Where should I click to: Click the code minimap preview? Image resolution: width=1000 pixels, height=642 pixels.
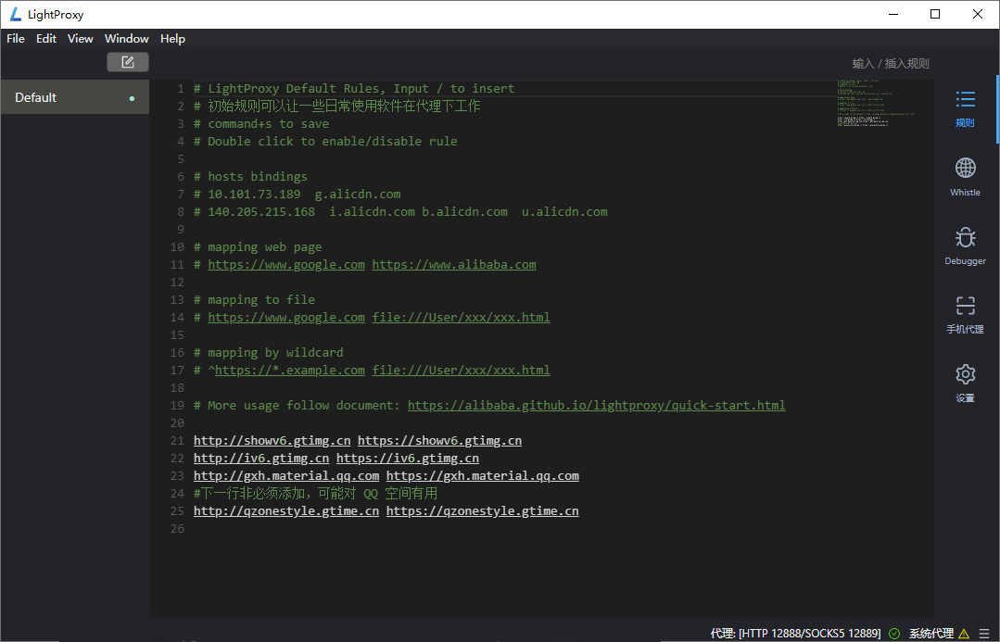pos(875,104)
